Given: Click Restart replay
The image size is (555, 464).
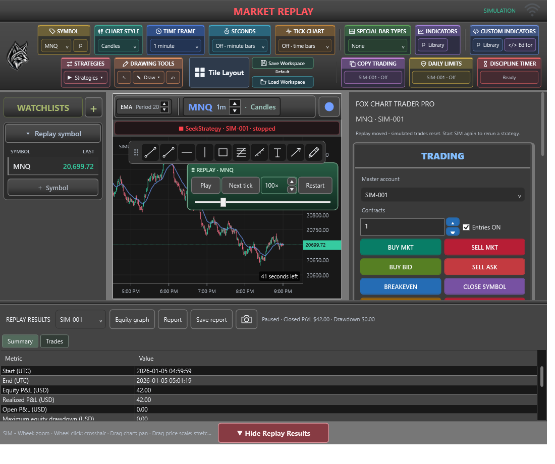Looking at the screenshot, I should coord(315,186).
